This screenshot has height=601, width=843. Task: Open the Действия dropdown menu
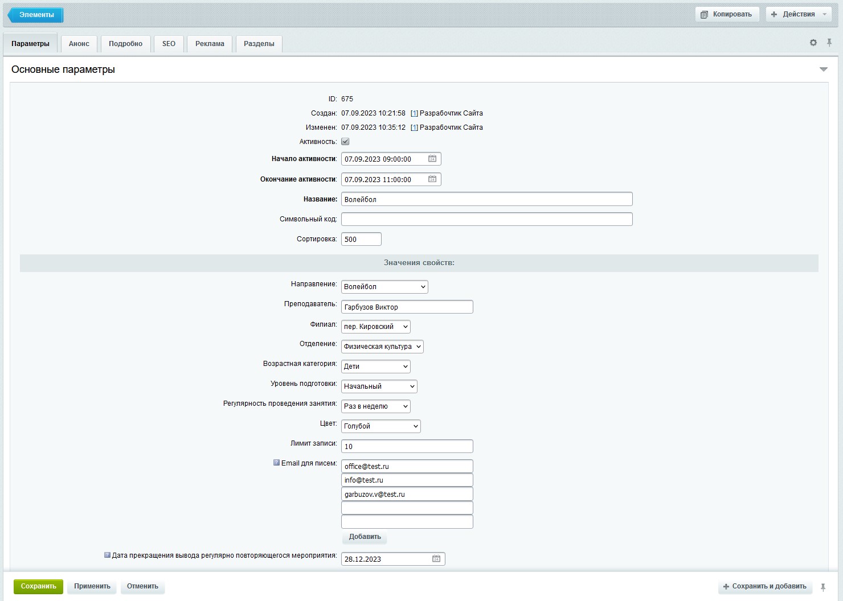pyautogui.click(x=799, y=14)
